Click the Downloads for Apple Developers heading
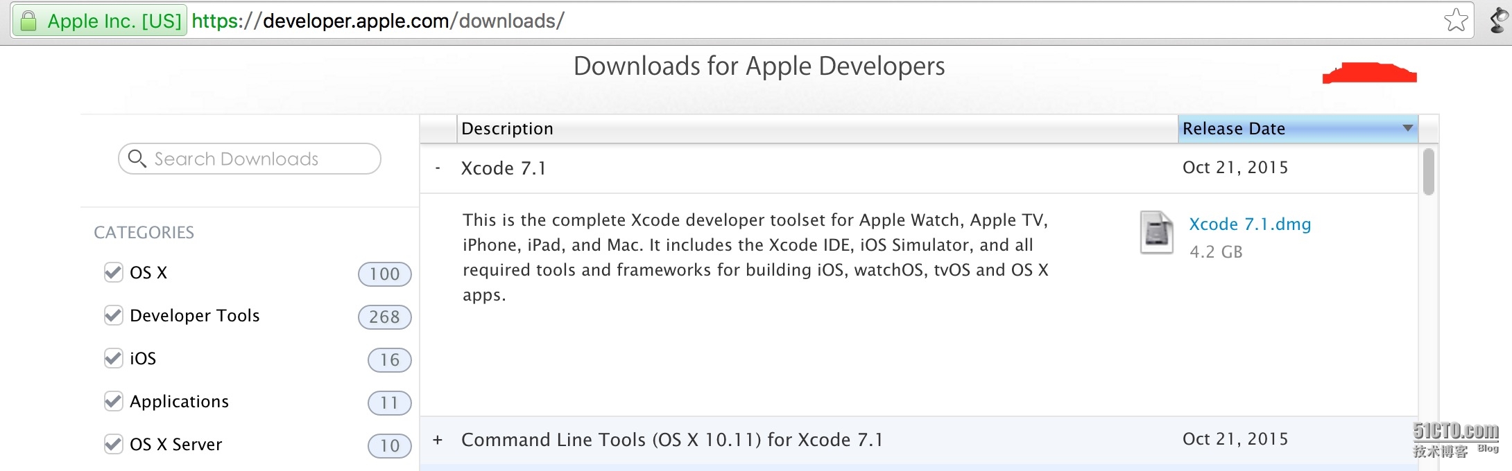 tap(759, 66)
